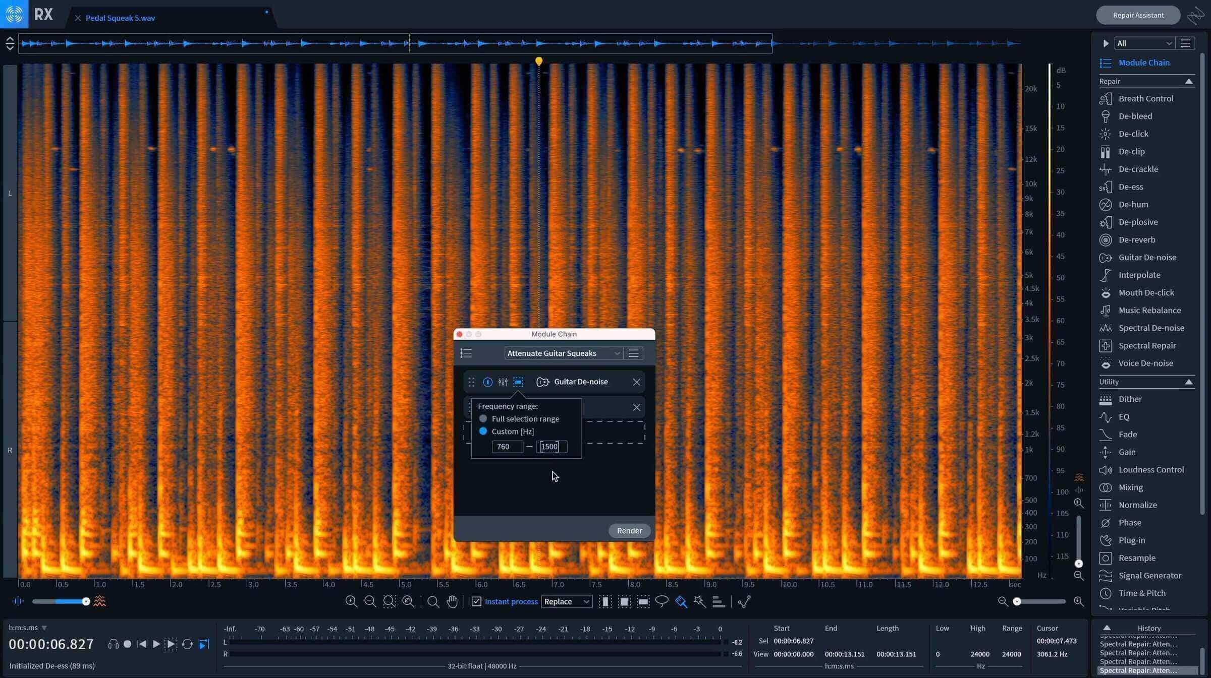Viewport: 1211px width, 678px height.
Task: Toggle Guitar De-noise frequency range popup
Action: (518, 382)
